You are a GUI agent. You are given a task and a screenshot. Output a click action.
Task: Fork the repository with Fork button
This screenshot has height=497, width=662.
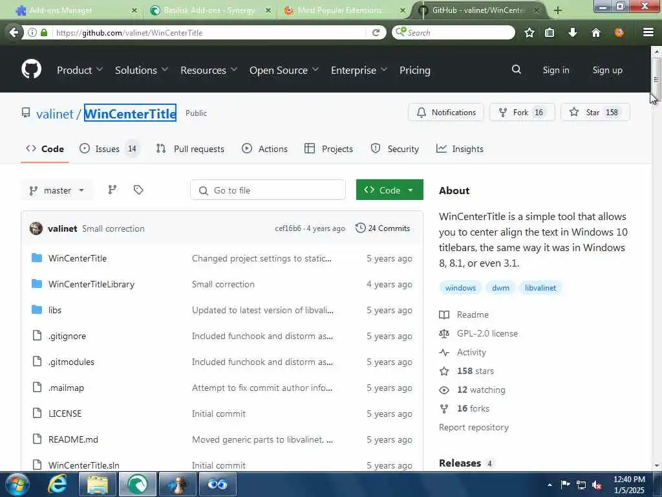[522, 113]
